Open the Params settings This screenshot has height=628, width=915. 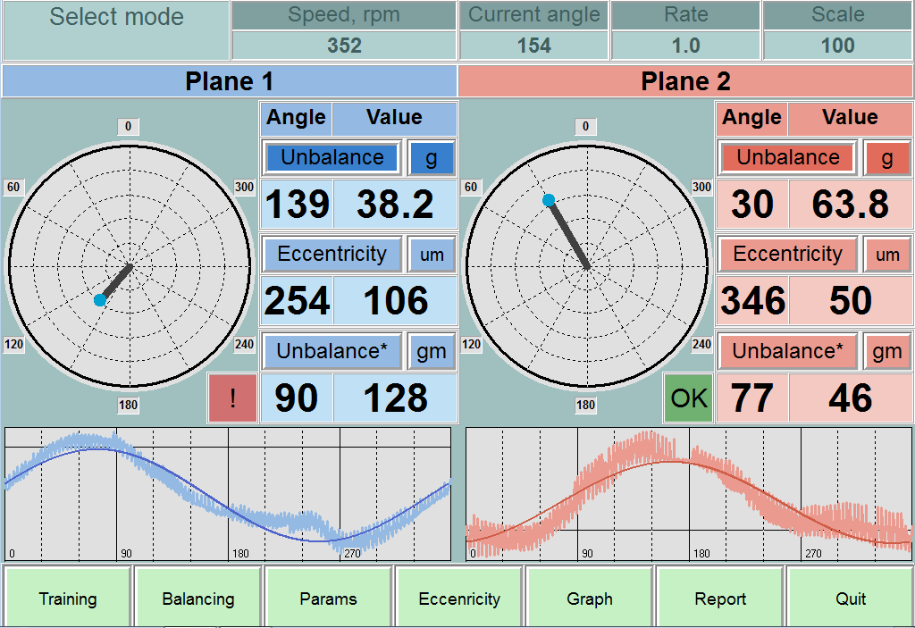tap(329, 599)
